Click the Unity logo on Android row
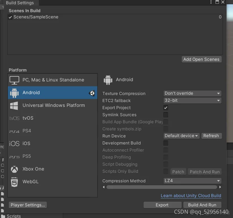233x218 pixels. tap(92, 93)
